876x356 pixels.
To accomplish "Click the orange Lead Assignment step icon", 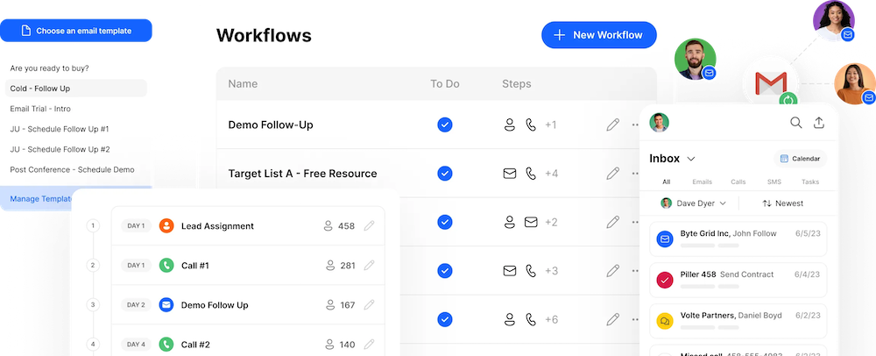I will point(166,225).
